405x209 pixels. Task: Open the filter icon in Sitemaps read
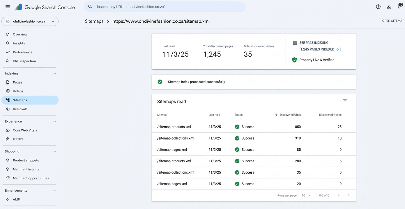pos(345,101)
